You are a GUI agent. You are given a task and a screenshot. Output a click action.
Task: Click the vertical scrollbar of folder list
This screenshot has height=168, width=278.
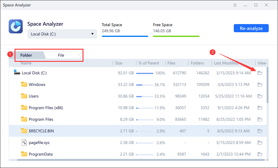267,86
